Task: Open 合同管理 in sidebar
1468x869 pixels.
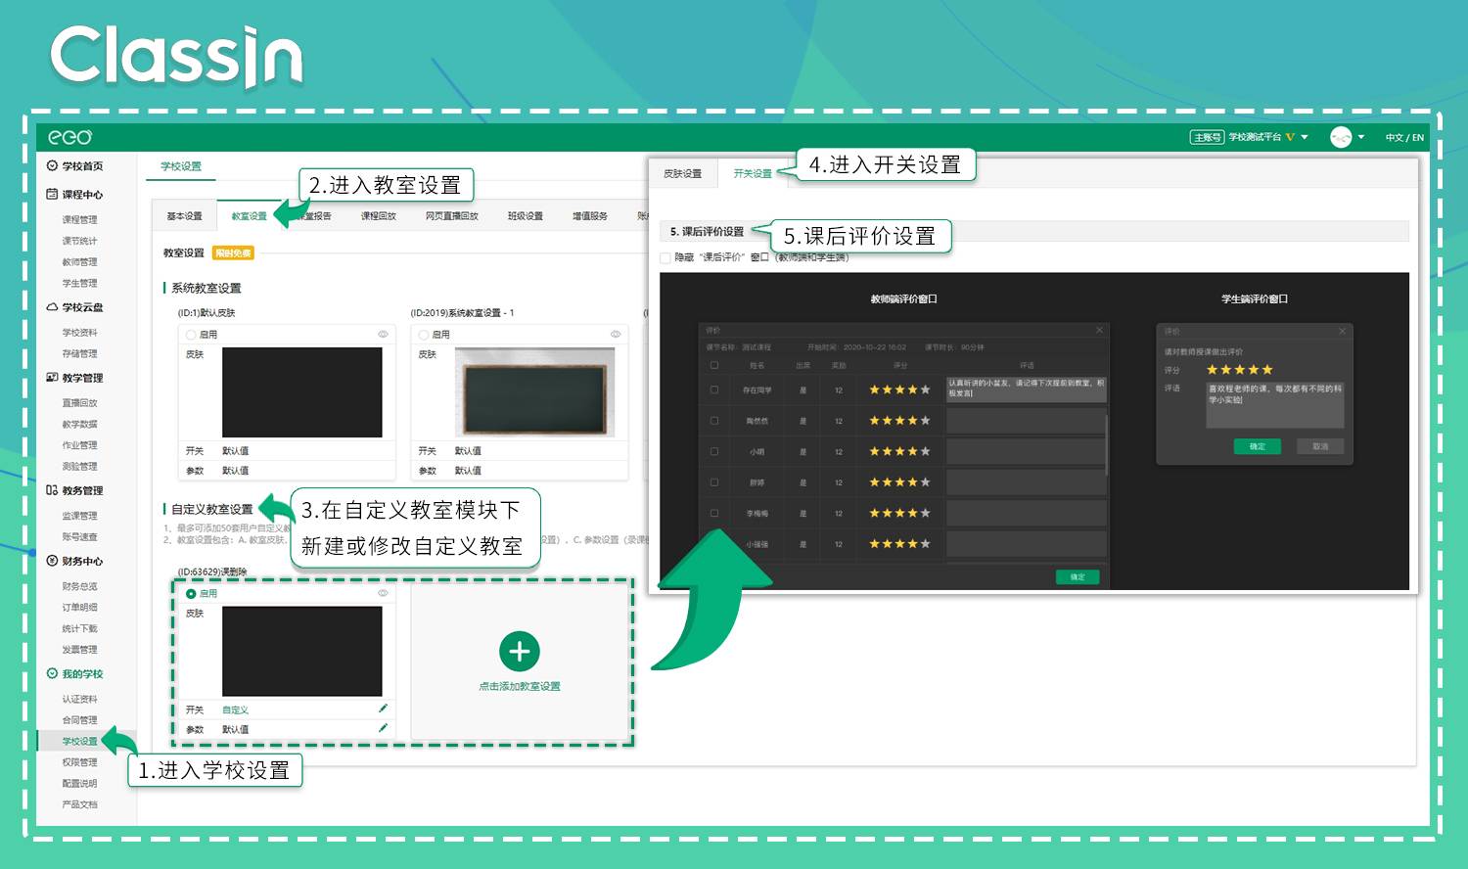Action: (x=80, y=719)
